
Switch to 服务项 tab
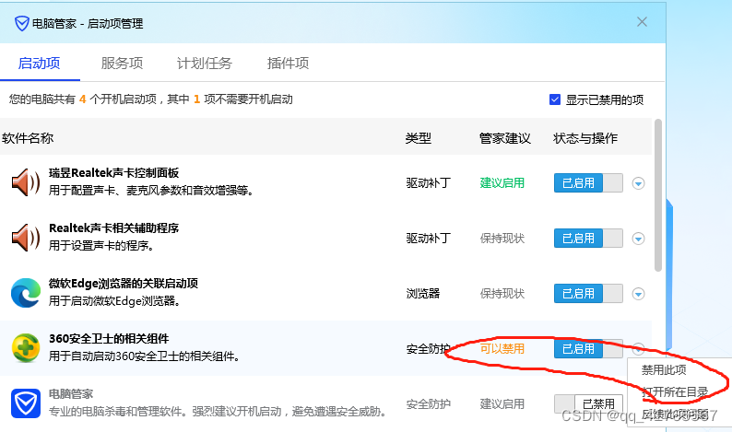(x=122, y=63)
